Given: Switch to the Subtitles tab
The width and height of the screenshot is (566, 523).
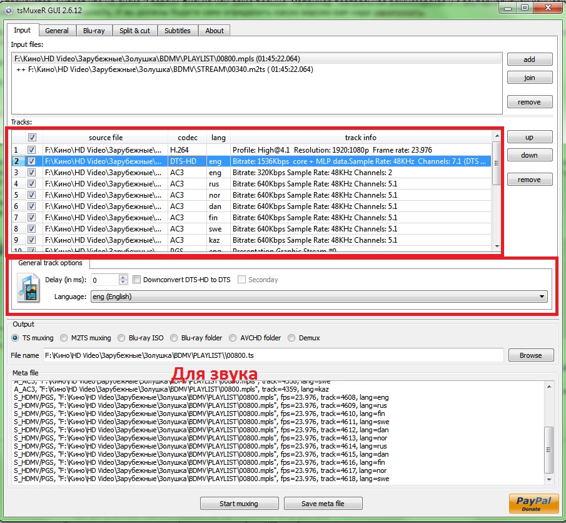Looking at the screenshot, I should (x=177, y=31).
